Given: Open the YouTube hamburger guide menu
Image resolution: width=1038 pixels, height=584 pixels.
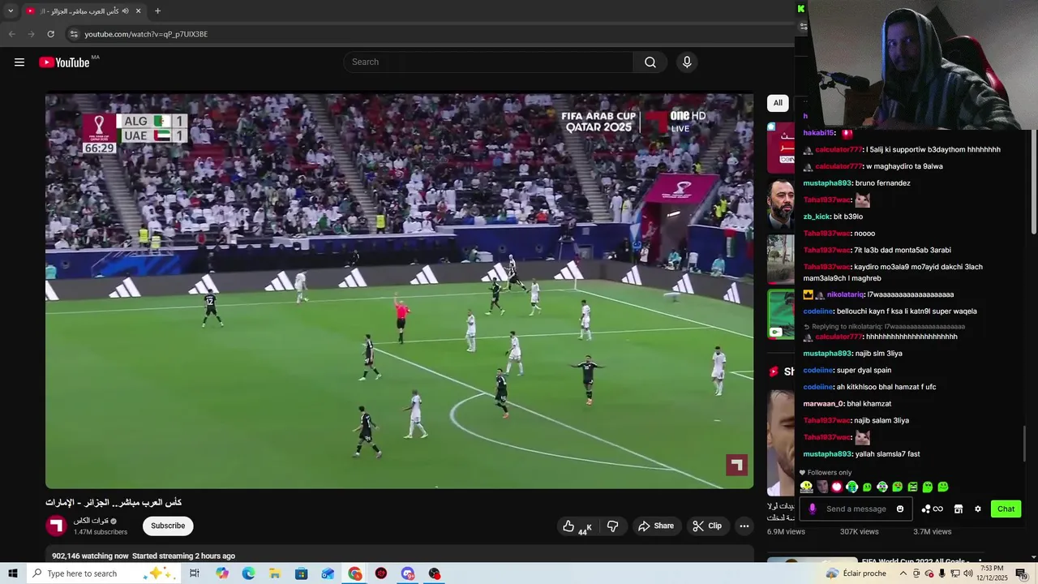Looking at the screenshot, I should (x=19, y=62).
